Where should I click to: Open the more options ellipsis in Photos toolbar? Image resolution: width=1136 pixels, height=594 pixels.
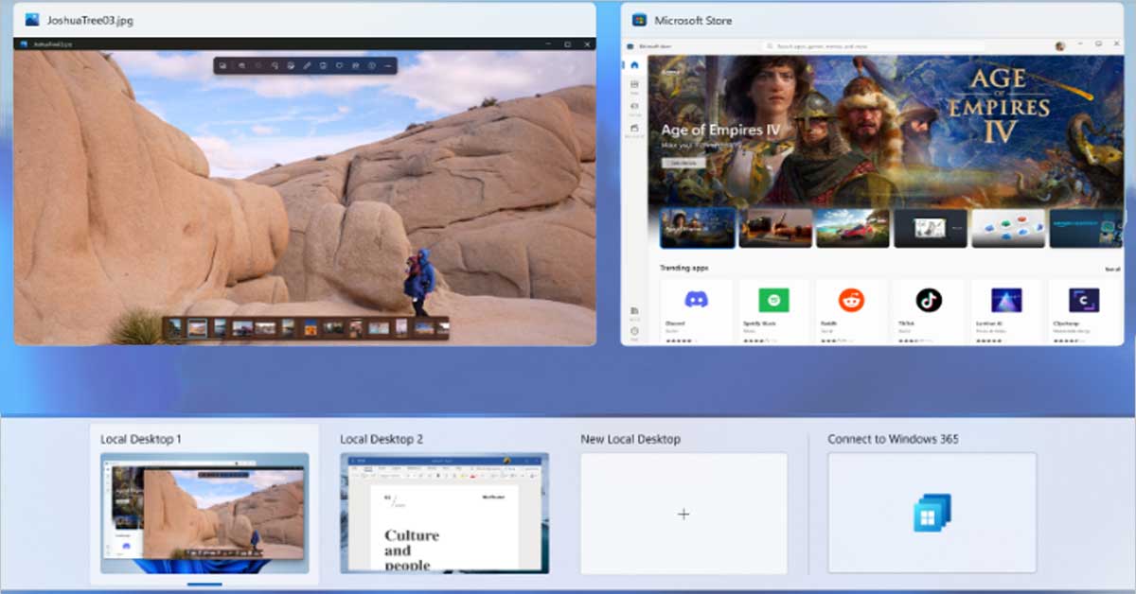click(x=387, y=65)
